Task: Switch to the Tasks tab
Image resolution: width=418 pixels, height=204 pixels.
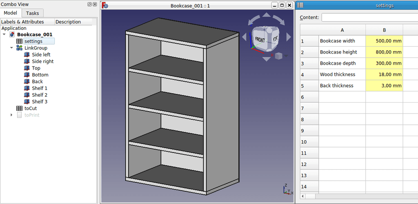Action: click(x=33, y=13)
